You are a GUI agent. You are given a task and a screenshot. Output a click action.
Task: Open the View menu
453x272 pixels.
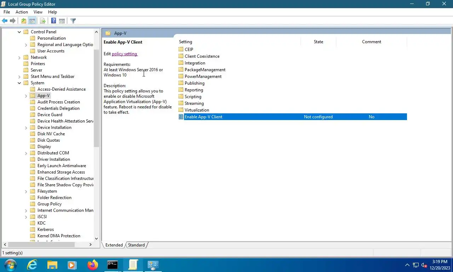click(x=38, y=12)
